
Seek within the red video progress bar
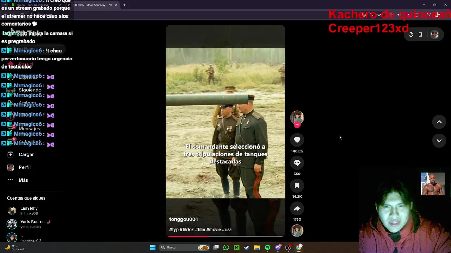click(225, 236)
